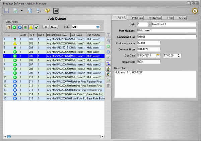Click the move-to-top icon beside the queue
The image size is (201, 141).
tap(108, 35)
